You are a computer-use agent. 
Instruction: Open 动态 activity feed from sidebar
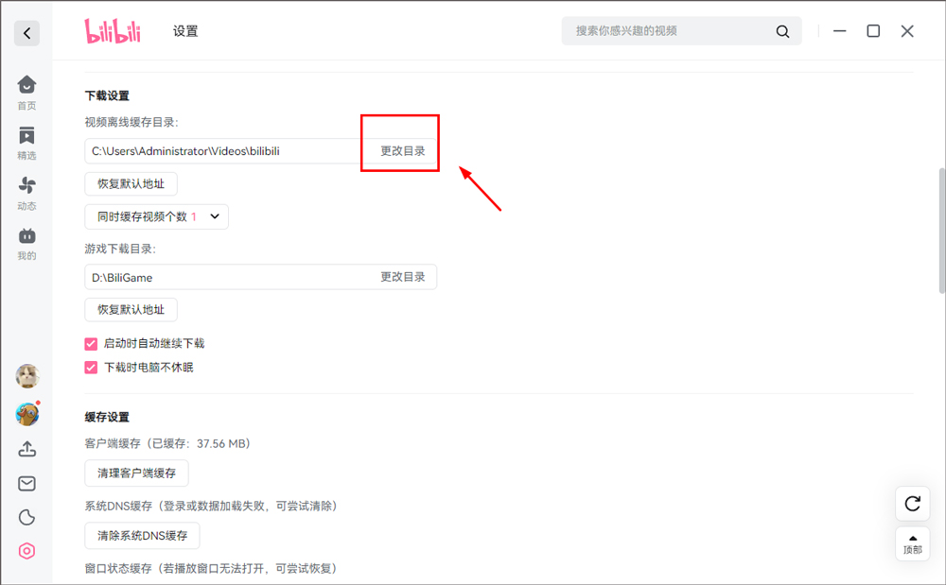[x=26, y=189]
